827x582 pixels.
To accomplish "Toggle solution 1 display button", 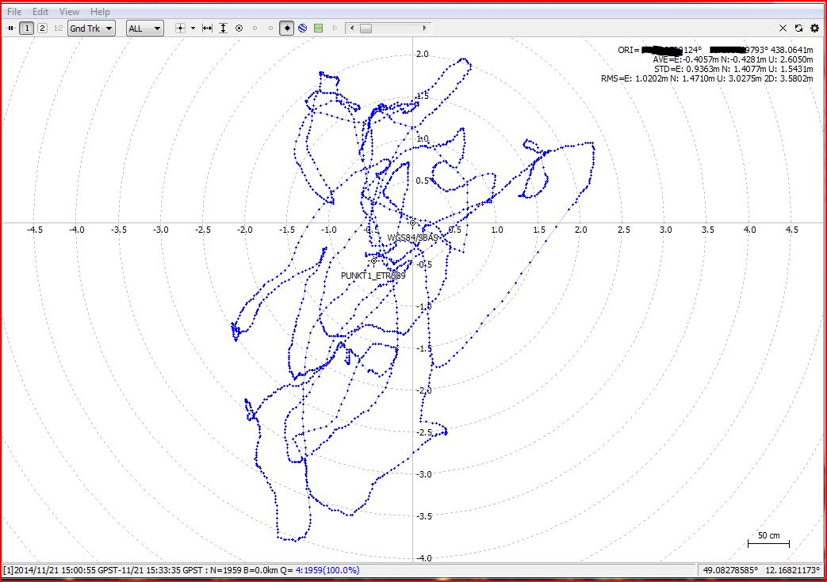I will (27, 29).
